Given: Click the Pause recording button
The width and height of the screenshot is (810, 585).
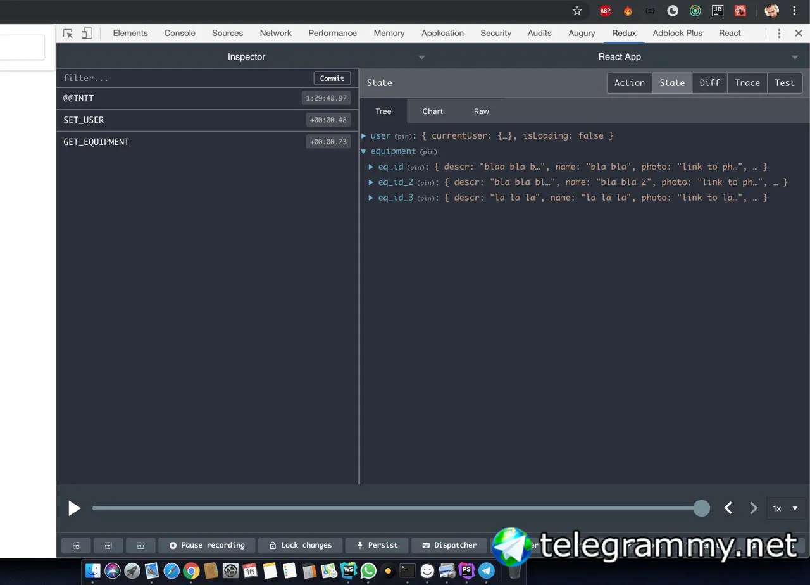Looking at the screenshot, I should 206,545.
